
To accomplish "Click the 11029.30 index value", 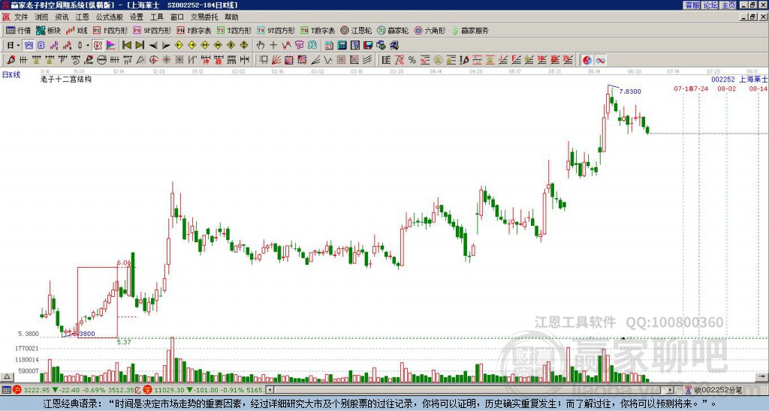I will point(168,390).
